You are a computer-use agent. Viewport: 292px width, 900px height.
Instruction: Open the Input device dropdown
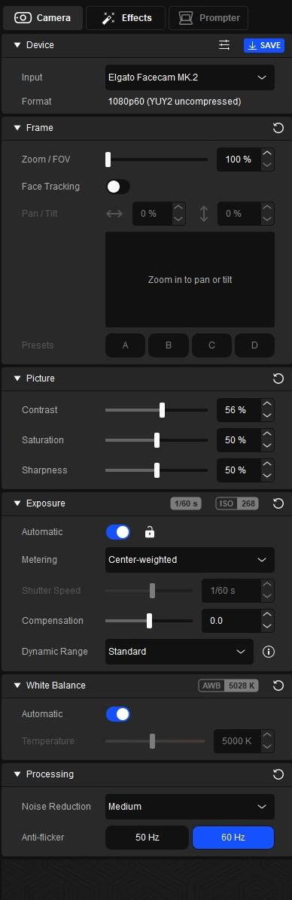[x=190, y=78]
